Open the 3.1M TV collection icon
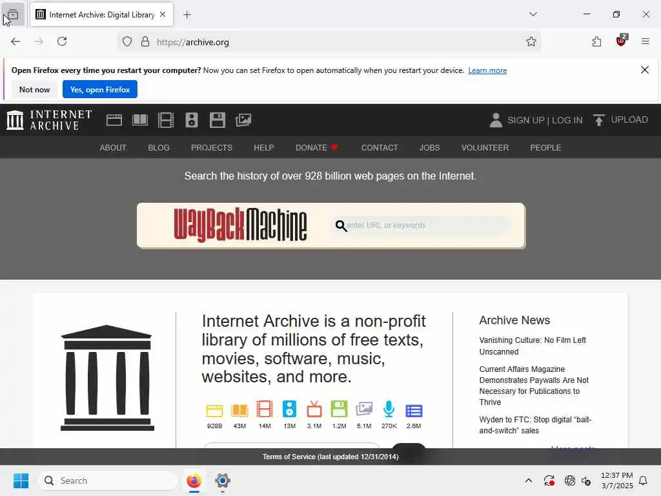661x496 pixels. coord(314,409)
